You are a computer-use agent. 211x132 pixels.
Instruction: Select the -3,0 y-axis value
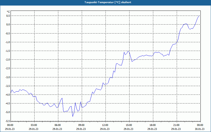pyautogui.click(x=8, y=77)
